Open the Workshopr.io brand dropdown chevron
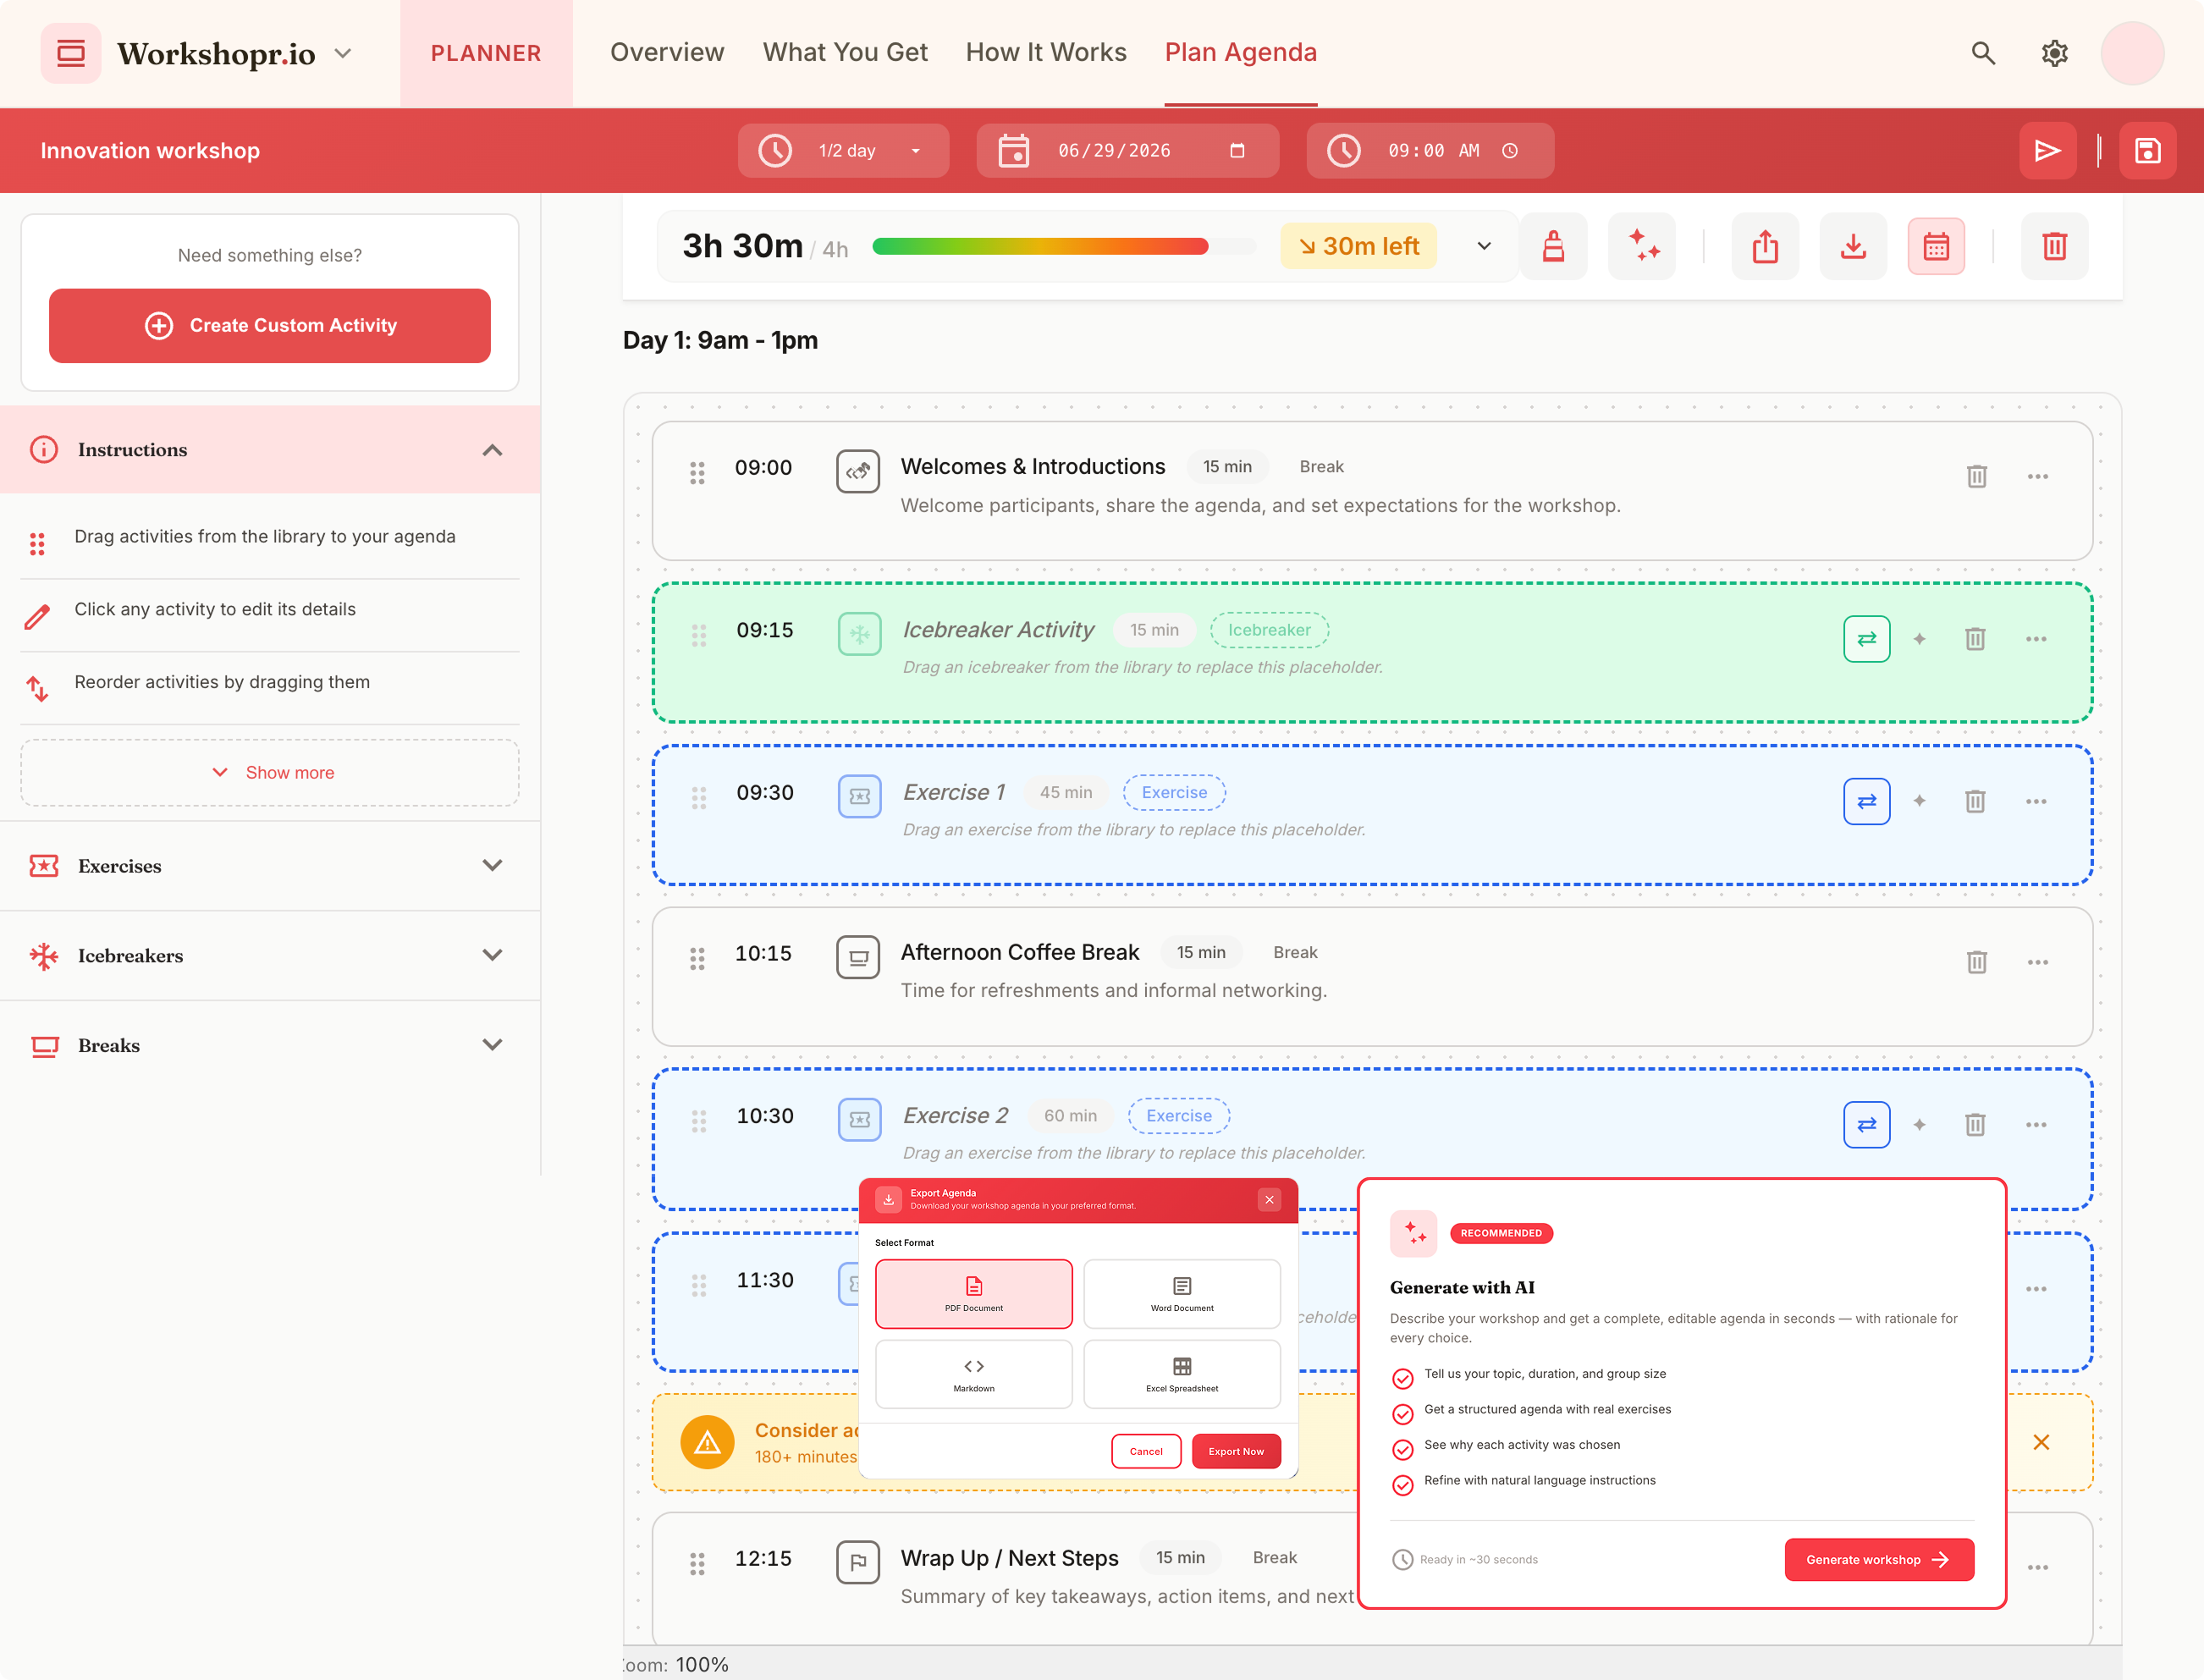 coord(343,53)
